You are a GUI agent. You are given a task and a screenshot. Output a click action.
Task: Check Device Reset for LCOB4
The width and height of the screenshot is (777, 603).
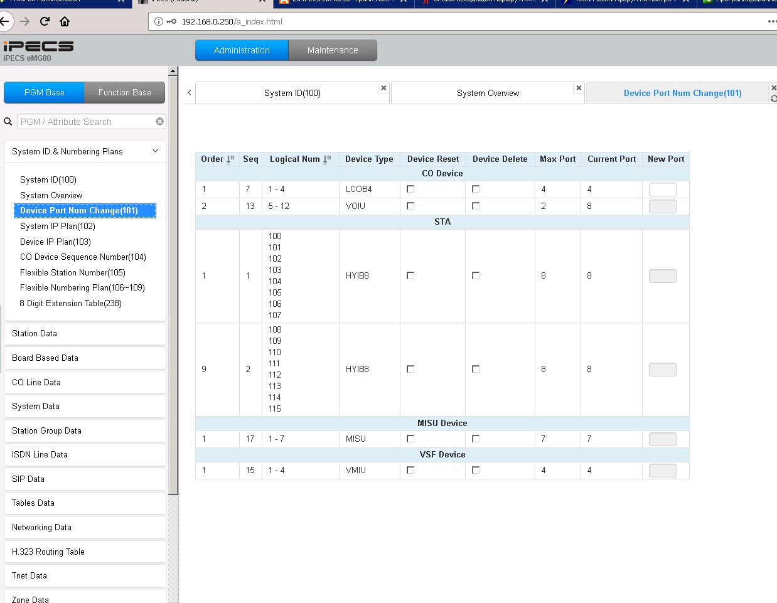pyautogui.click(x=410, y=189)
